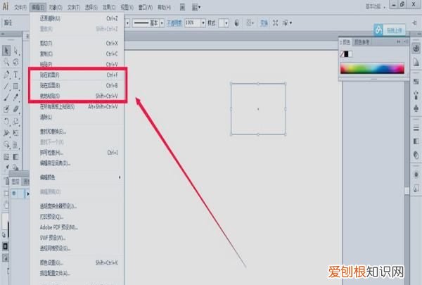The height and width of the screenshot is (285, 422).
Task: Pick the Type tool
Action: pyautogui.click(x=16, y=74)
